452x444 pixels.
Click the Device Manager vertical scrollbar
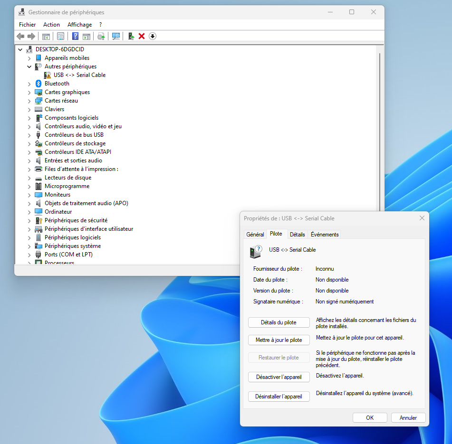coord(380,132)
